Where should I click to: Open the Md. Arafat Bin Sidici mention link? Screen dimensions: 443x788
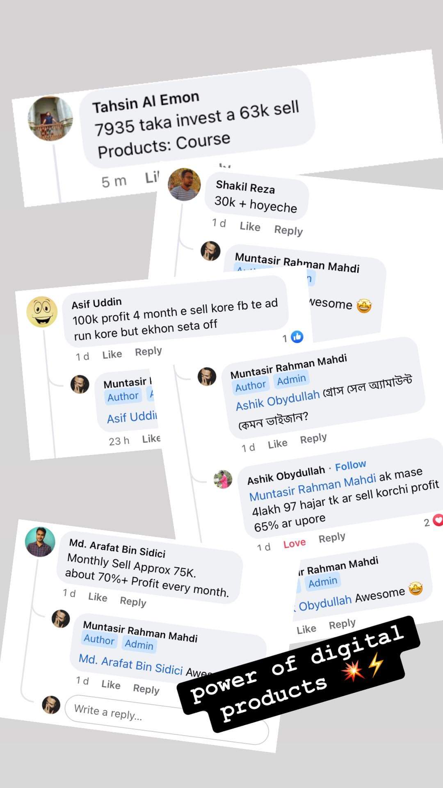[130, 665]
